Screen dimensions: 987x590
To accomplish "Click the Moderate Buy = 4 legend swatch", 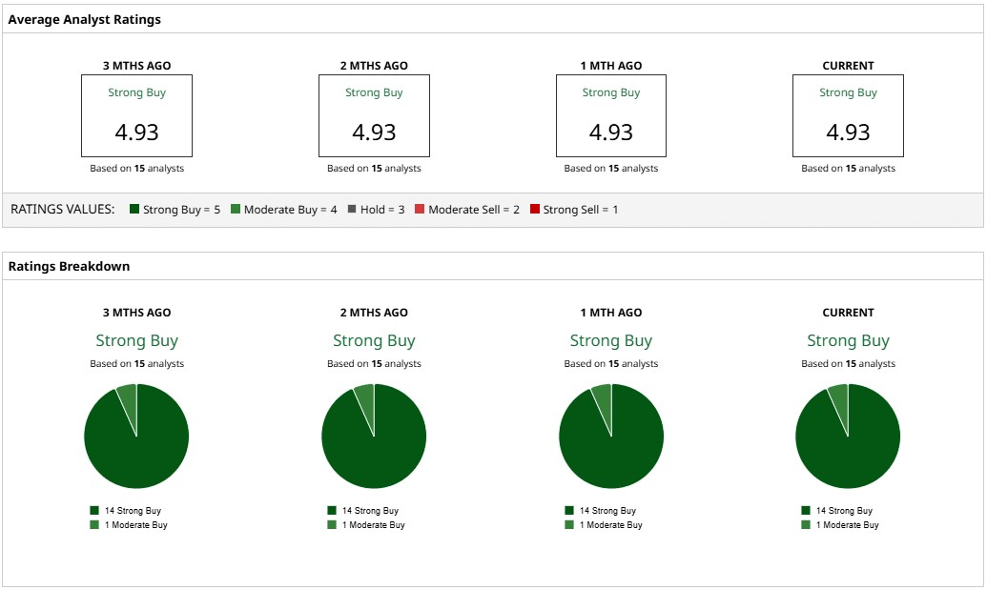I will 236,209.
